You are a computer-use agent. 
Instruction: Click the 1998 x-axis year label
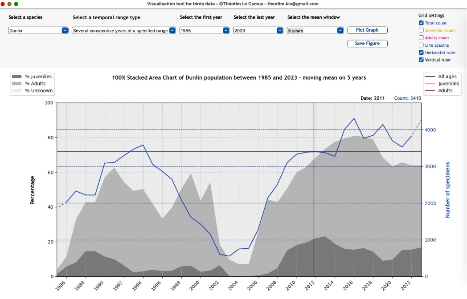tap(176, 286)
